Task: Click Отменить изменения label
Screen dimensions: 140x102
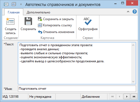Action: [x=59, y=32]
